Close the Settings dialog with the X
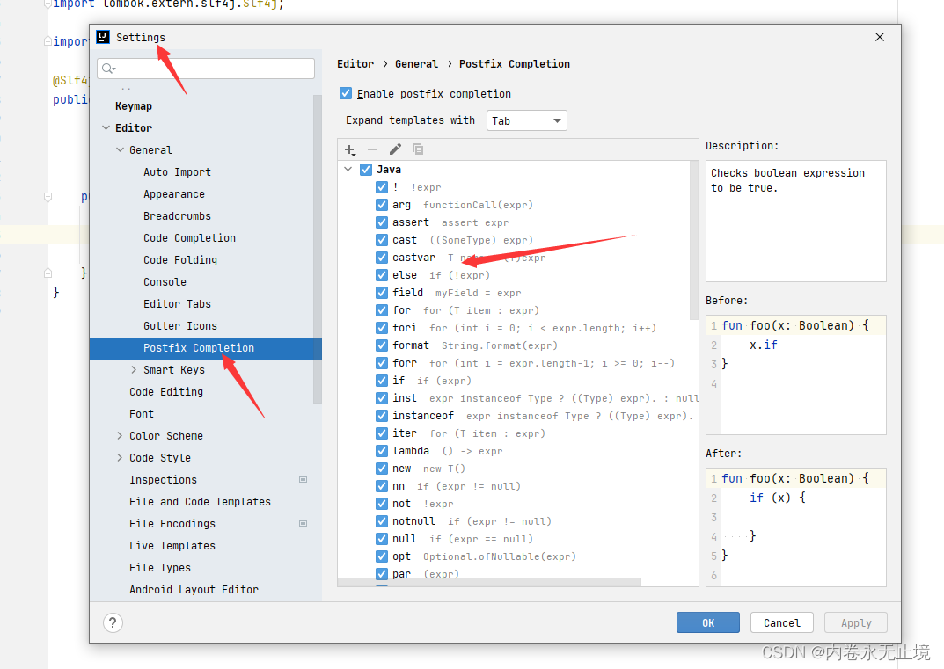The height and width of the screenshot is (669, 944). (880, 37)
